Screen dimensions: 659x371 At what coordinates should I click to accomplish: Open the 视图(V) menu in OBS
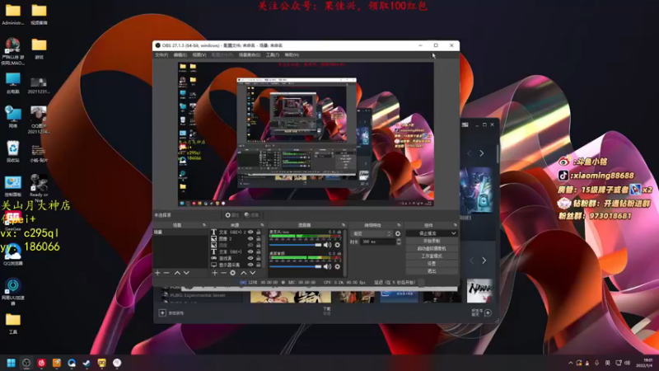pos(199,54)
